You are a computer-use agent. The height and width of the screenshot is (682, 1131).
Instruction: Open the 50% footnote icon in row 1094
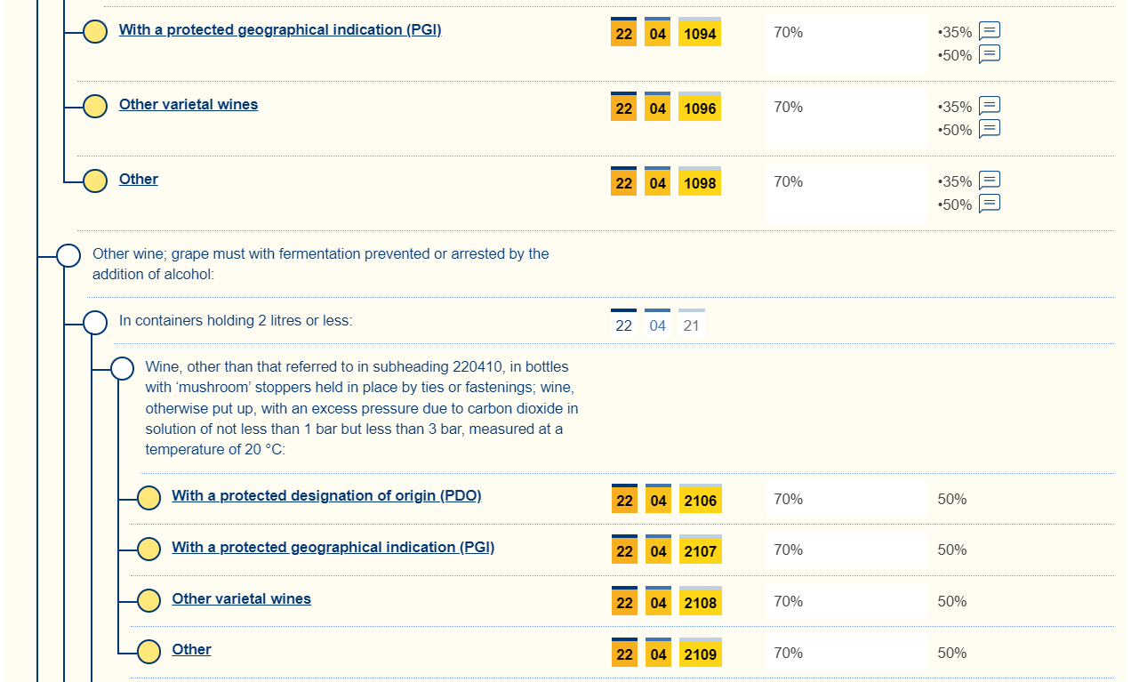coord(989,54)
